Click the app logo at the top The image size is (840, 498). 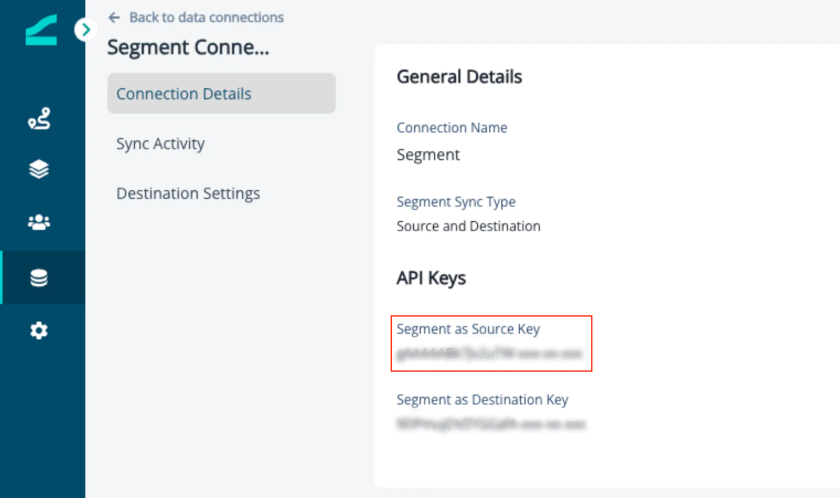coord(40,30)
